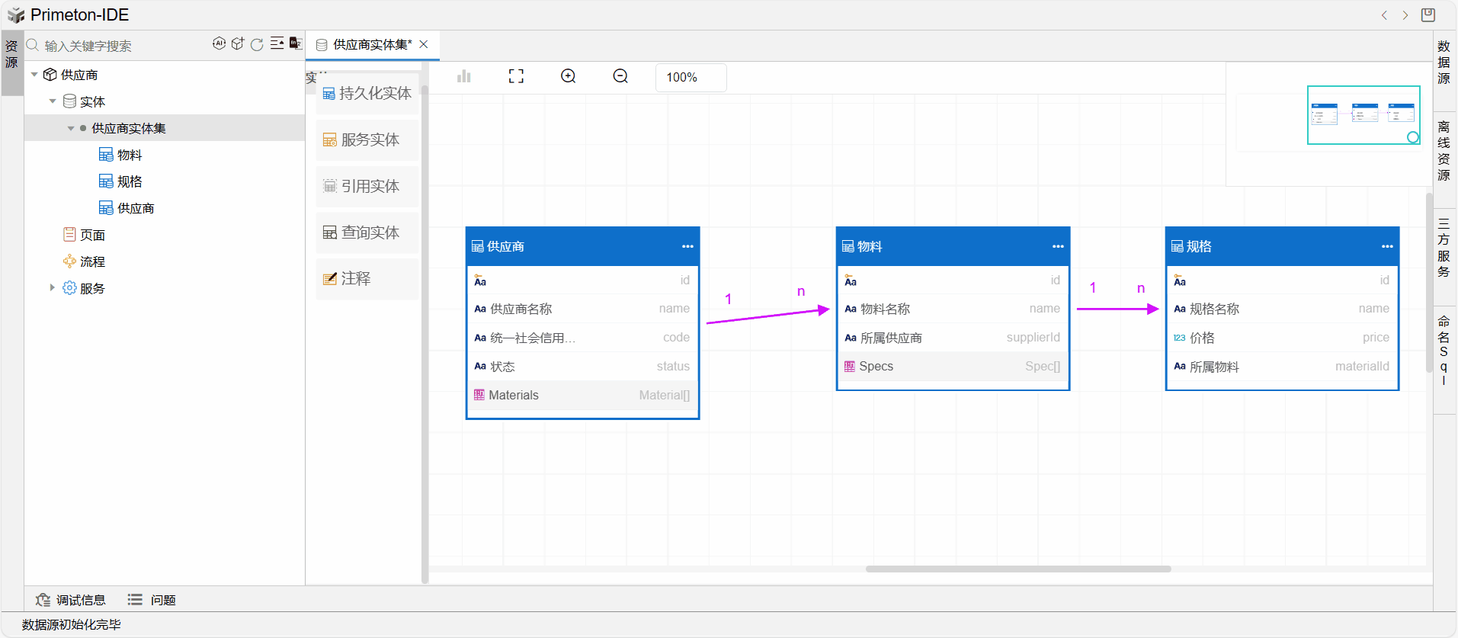Click the canvas vertical scrollbar

[x=1429, y=282]
